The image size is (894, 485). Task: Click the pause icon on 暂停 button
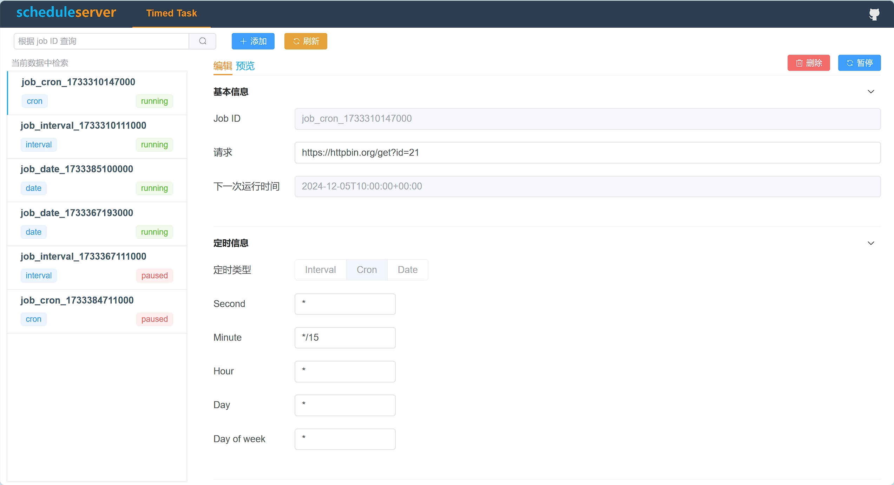[x=850, y=63]
